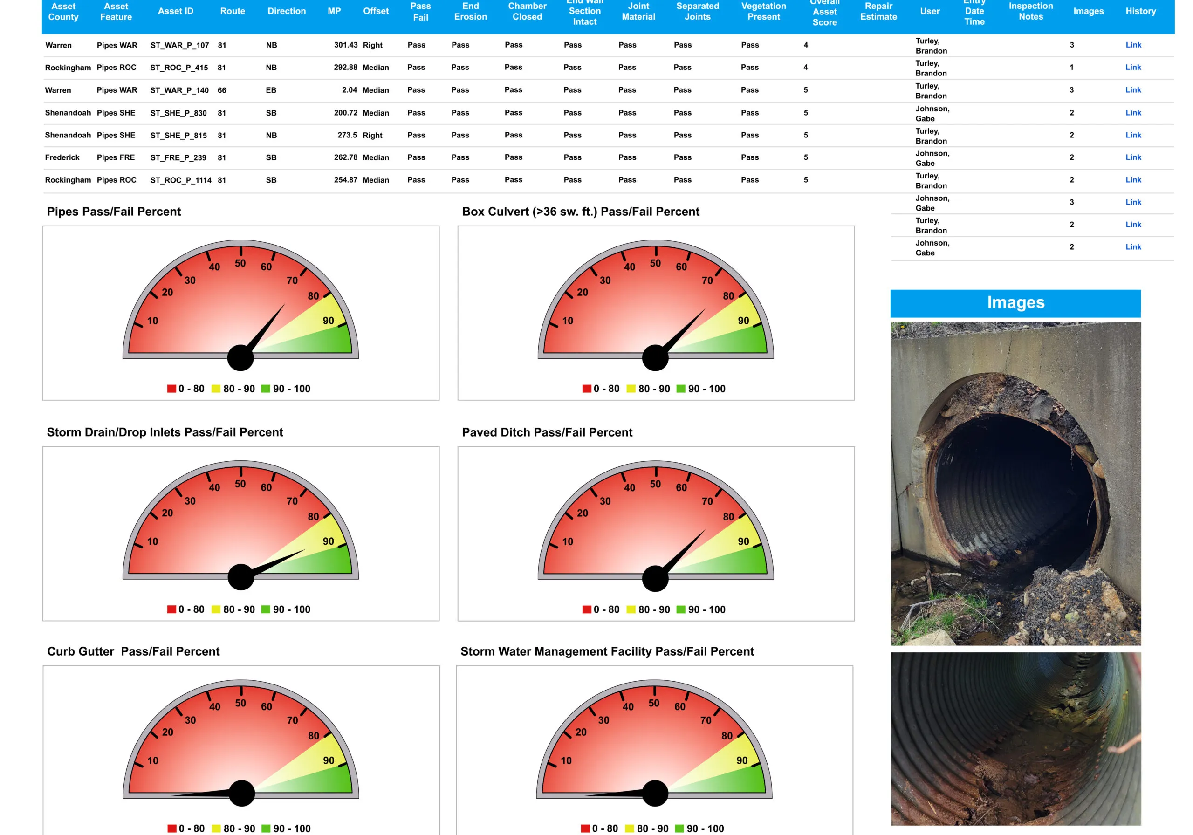Click the History Link for ST_WAR_P_107
The width and height of the screenshot is (1193, 835).
tap(1133, 45)
